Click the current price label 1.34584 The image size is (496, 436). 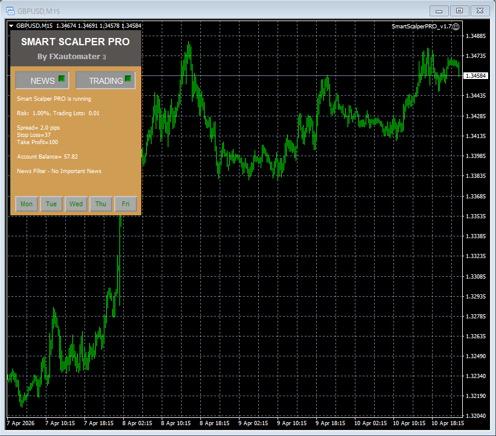click(477, 76)
